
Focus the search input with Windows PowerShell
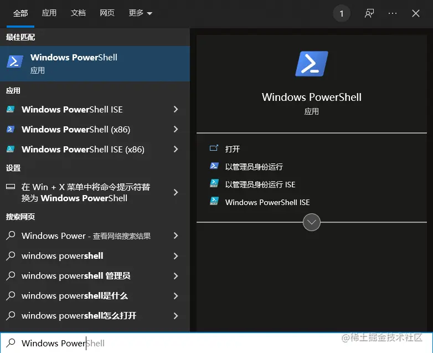216,343
